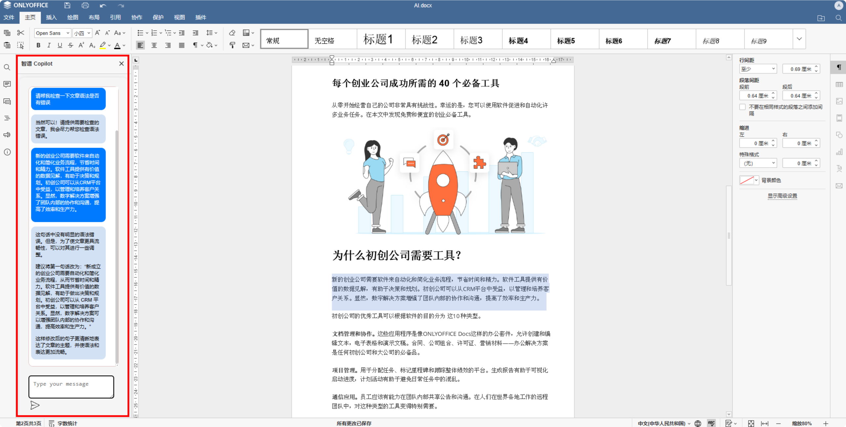The width and height of the screenshot is (846, 427).
Task: Apply the font color
Action: pos(117,45)
